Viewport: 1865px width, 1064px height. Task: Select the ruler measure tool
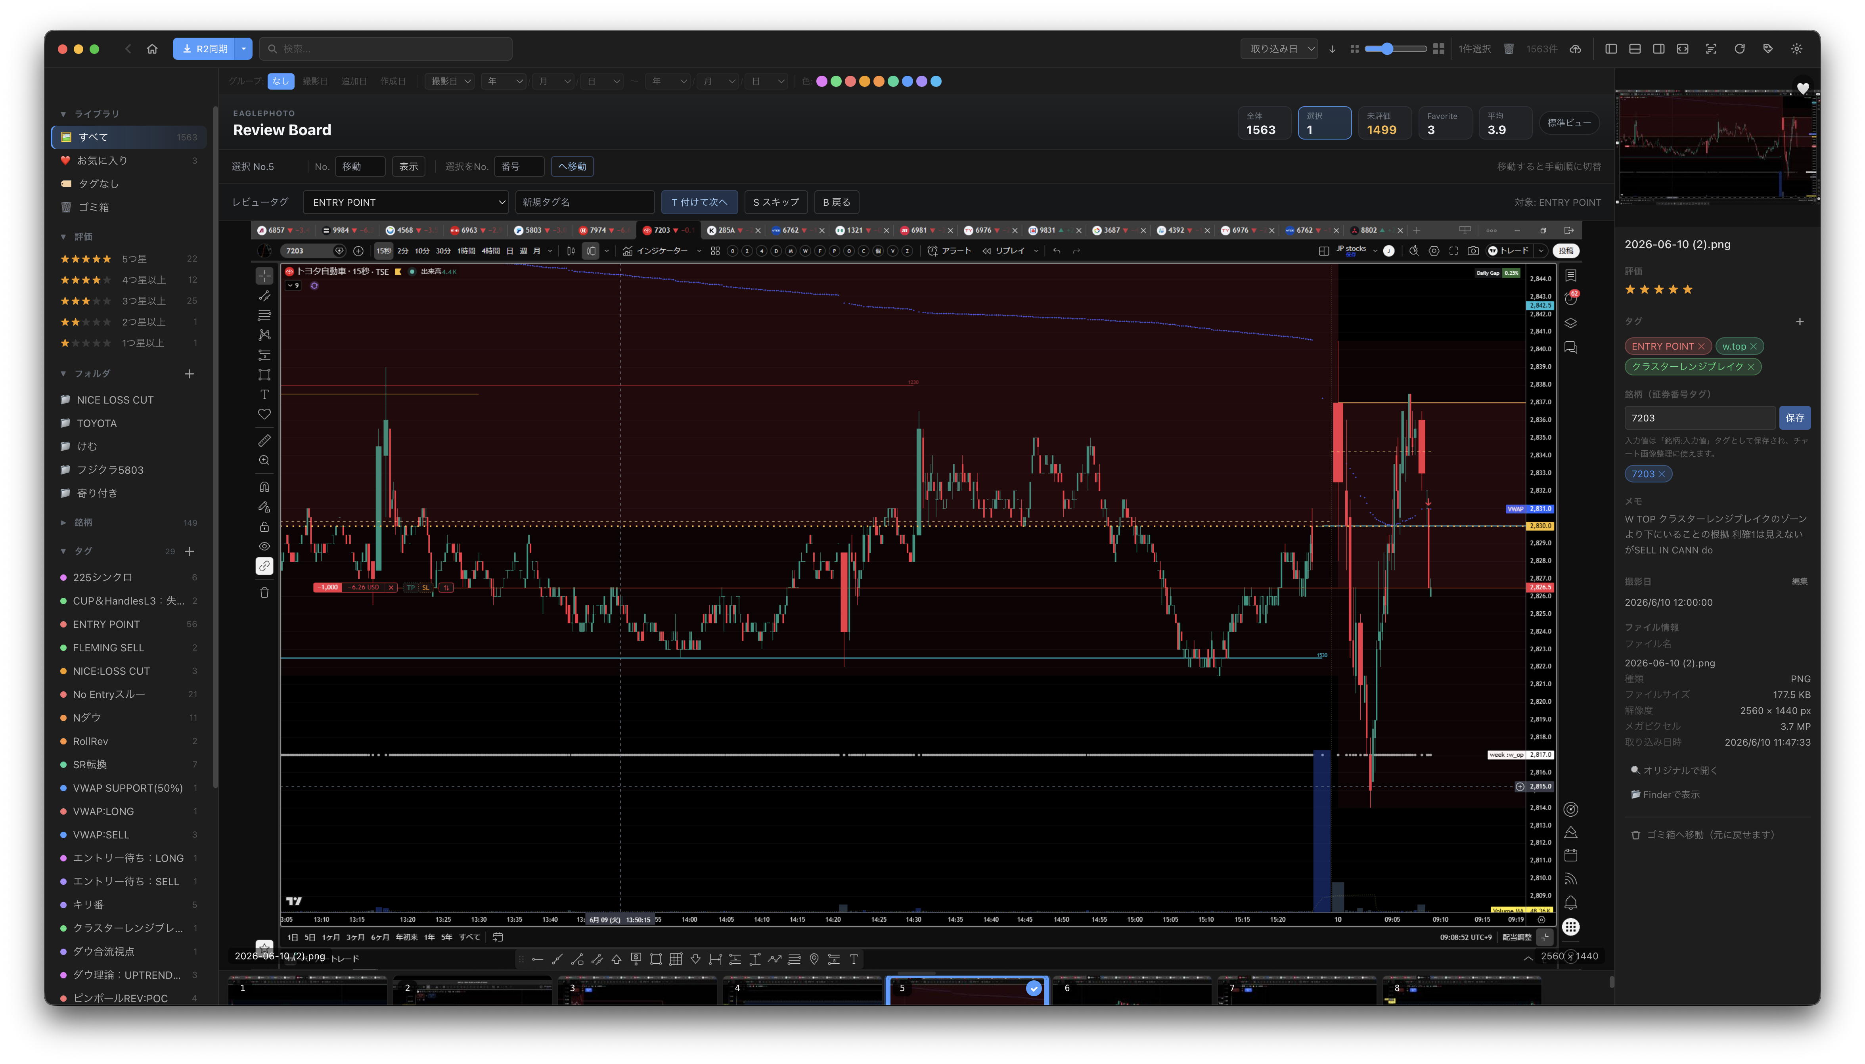[264, 441]
